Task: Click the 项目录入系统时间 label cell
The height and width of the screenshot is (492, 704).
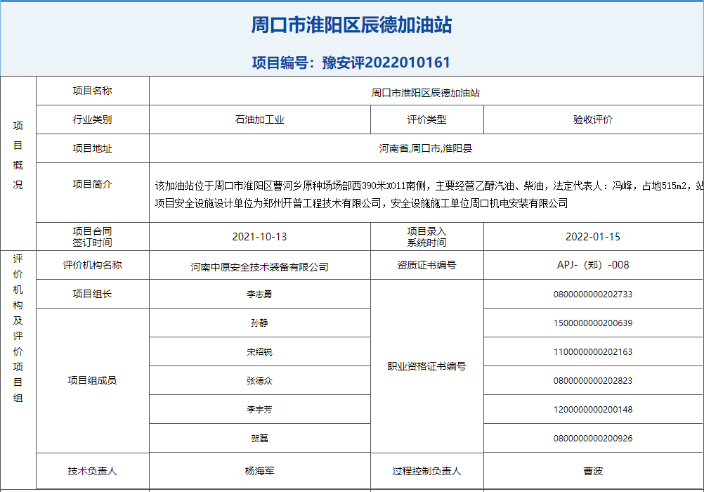Action: (x=427, y=237)
